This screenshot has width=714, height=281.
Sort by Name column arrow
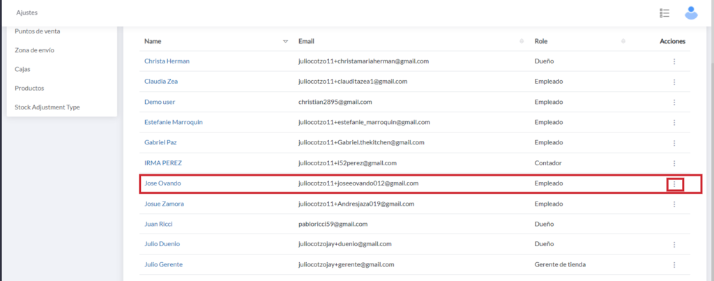[285, 42]
